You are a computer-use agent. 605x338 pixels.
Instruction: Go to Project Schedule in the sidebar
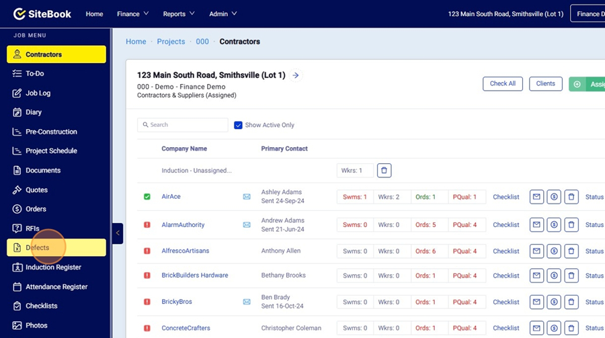[x=51, y=151]
